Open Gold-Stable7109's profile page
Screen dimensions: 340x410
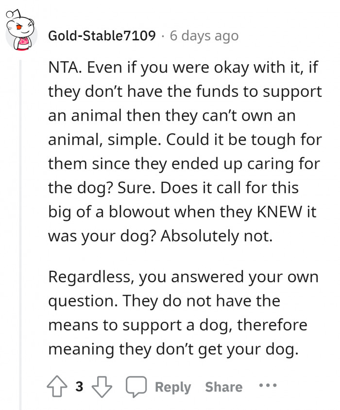pos(102,35)
